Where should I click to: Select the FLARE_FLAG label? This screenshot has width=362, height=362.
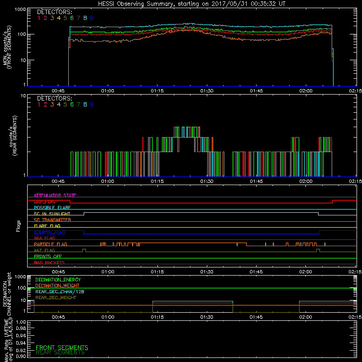tap(47, 226)
